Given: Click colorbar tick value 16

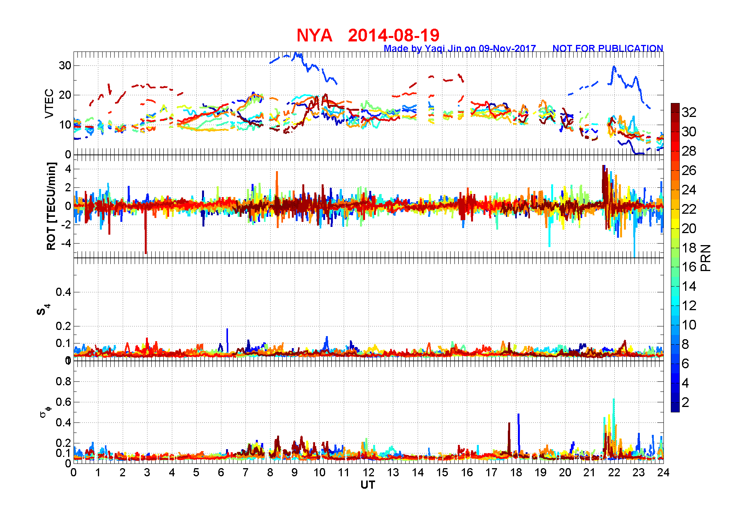Looking at the screenshot, I should [x=689, y=267].
